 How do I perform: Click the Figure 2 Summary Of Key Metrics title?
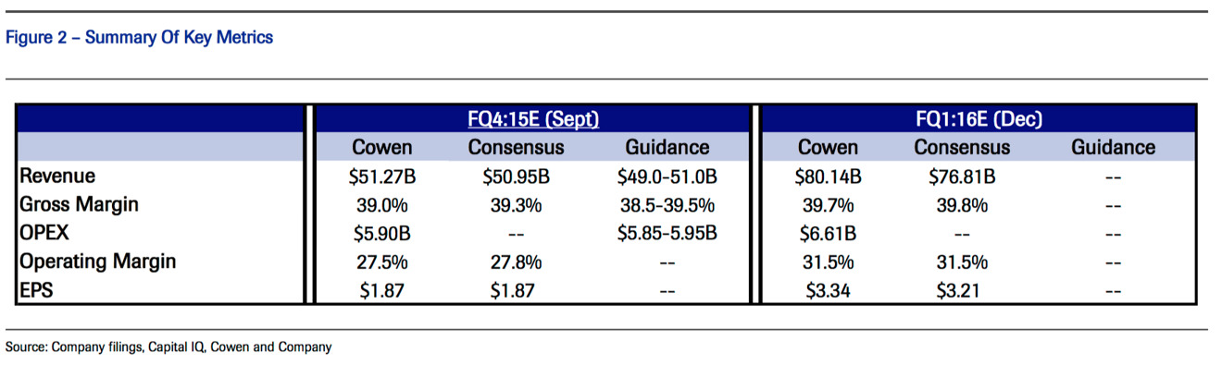click(139, 38)
